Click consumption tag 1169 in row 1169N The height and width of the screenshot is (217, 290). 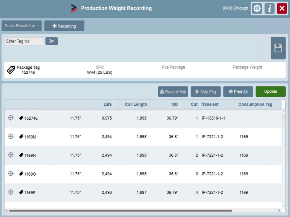[244, 155]
